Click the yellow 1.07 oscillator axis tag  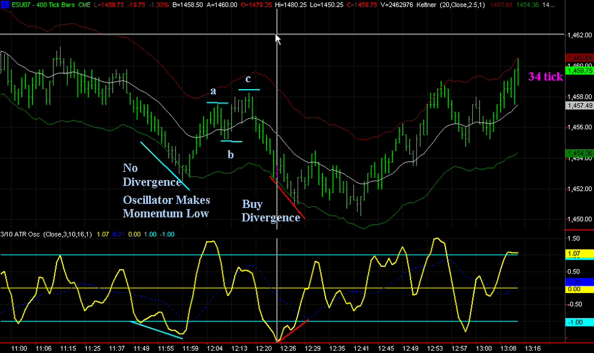tap(579, 253)
